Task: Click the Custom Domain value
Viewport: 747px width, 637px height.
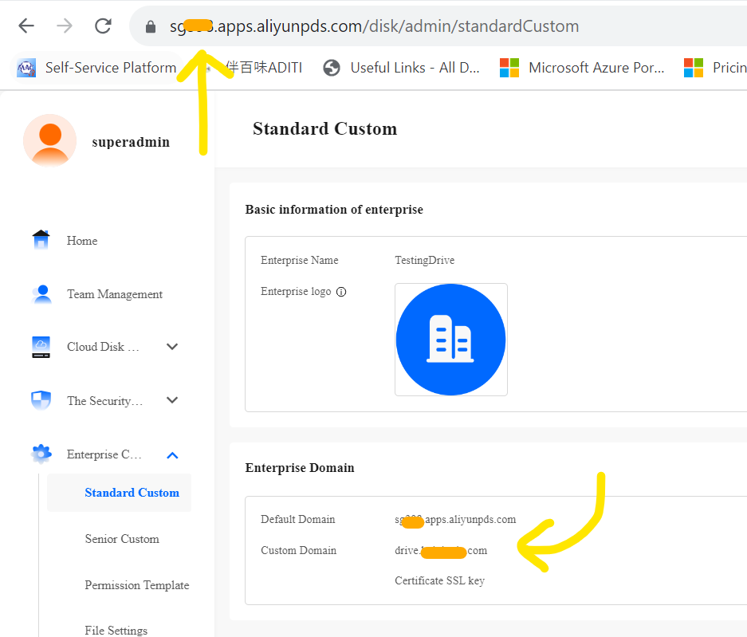Action: coord(441,551)
